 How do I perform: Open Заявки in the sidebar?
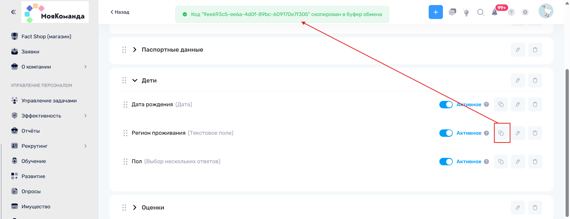[30, 52]
